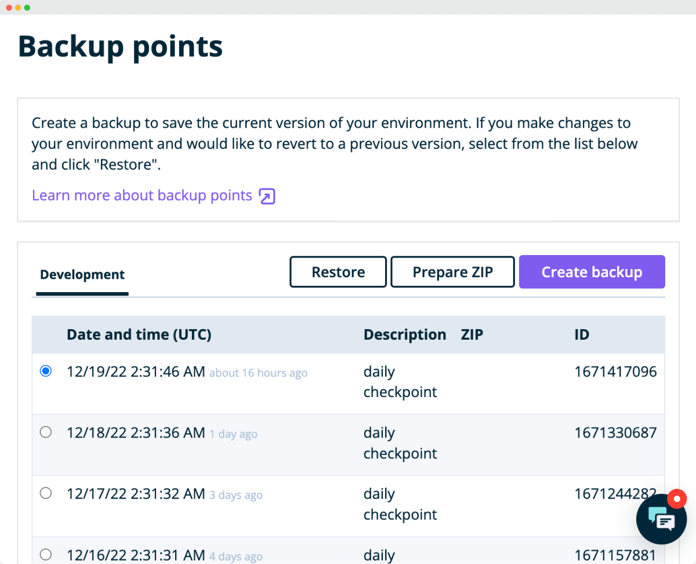Click the yellow macOS minimize button
The width and height of the screenshot is (696, 564).
(x=17, y=7)
